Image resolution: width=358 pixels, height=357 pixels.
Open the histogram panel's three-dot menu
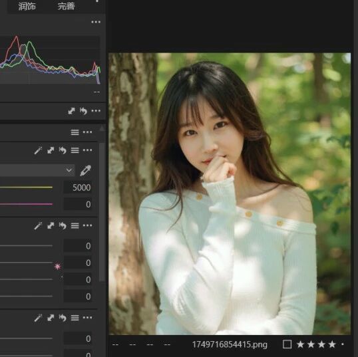96,22
